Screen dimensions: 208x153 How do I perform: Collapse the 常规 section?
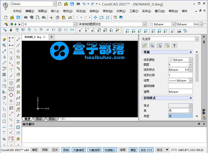pos(191,52)
